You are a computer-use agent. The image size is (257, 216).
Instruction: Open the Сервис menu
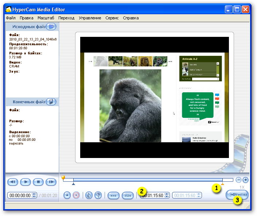coord(112,18)
